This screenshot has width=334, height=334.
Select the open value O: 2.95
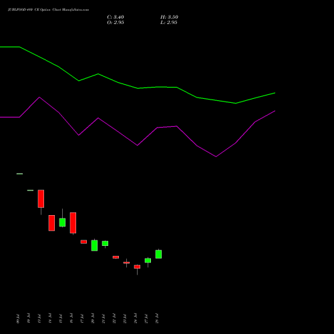pyautogui.click(x=116, y=23)
